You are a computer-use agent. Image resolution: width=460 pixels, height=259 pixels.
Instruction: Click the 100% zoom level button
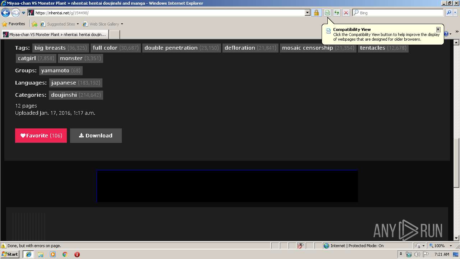tap(437, 246)
